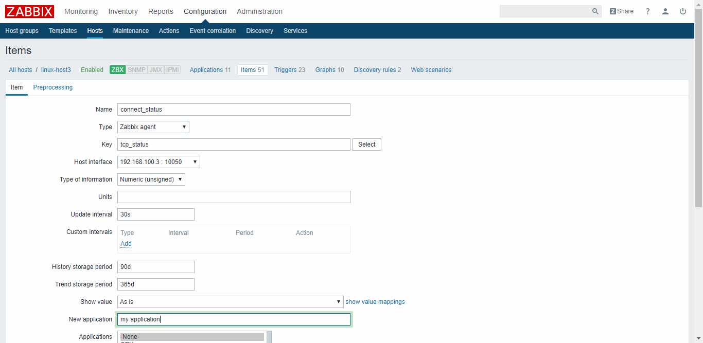Click the linux-host3 breadcrumb link
Image resolution: width=703 pixels, height=343 pixels.
pyautogui.click(x=56, y=70)
